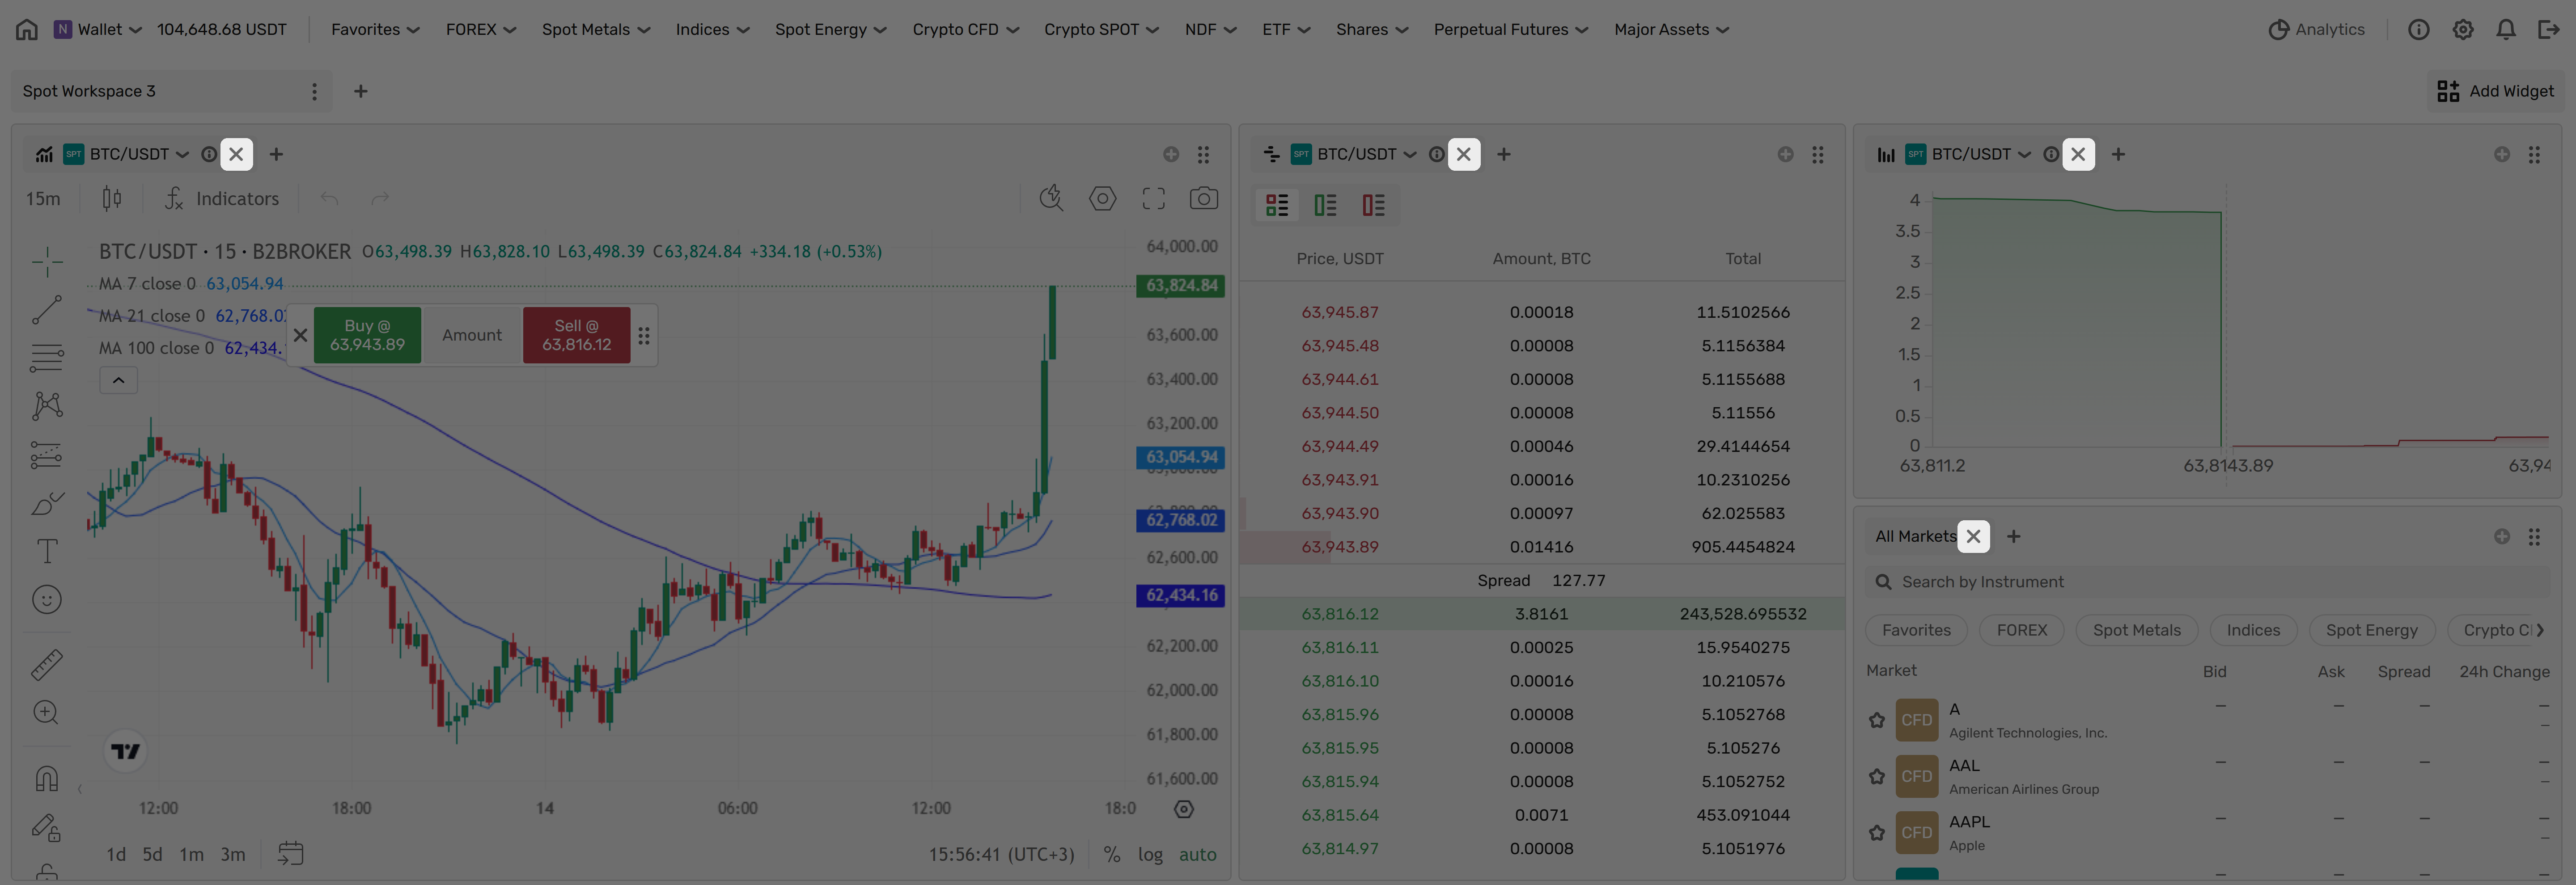Toggle the magnet snap mode

coord(47,778)
